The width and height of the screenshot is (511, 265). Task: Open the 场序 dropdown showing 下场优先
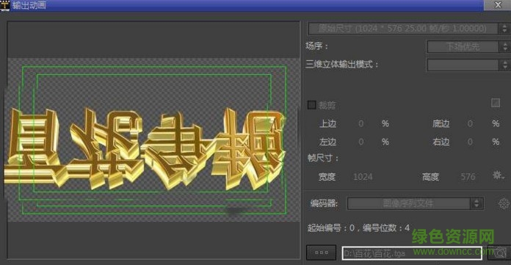tap(468, 46)
